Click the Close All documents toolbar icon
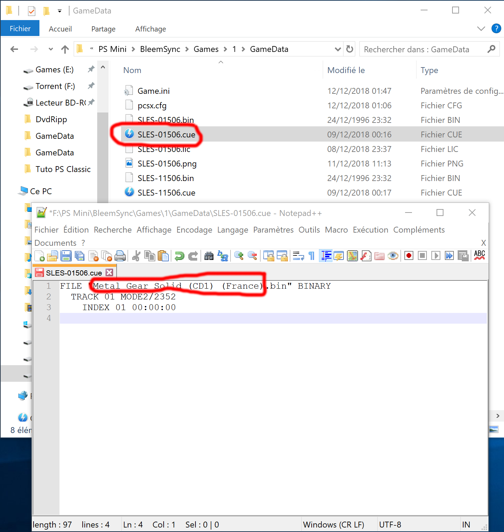Image resolution: width=504 pixels, height=532 pixels. coord(107,256)
